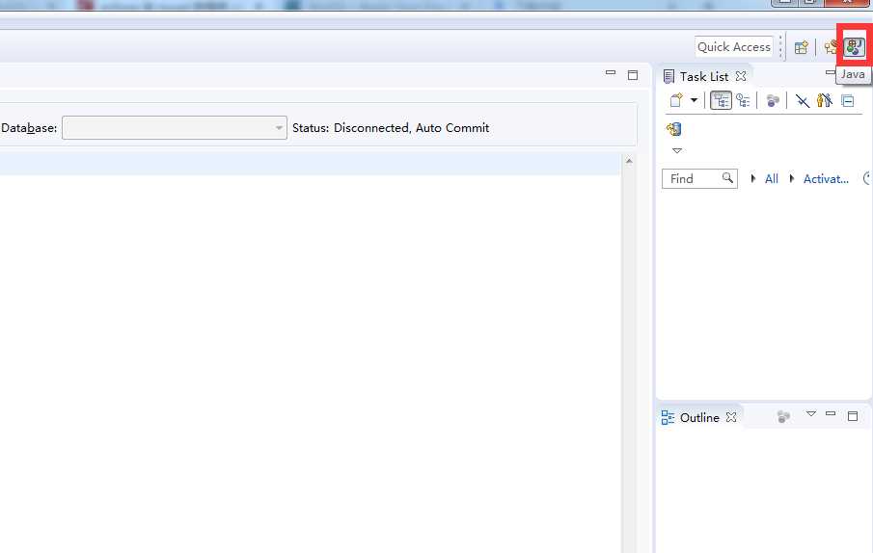
Task: Expand the arrow beside All
Action: [753, 178]
